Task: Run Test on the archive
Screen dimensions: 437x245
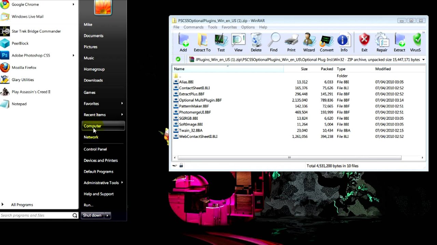Action: [x=221, y=43]
